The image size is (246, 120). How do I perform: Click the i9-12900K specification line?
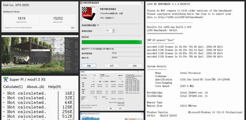point(192,79)
